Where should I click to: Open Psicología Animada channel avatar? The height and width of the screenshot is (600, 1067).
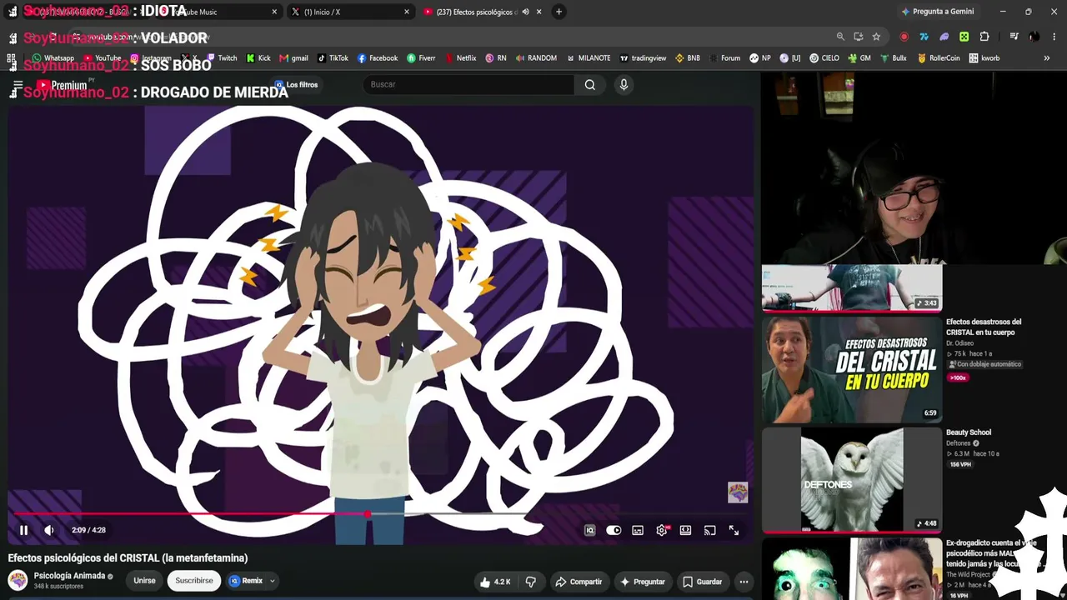(18, 580)
